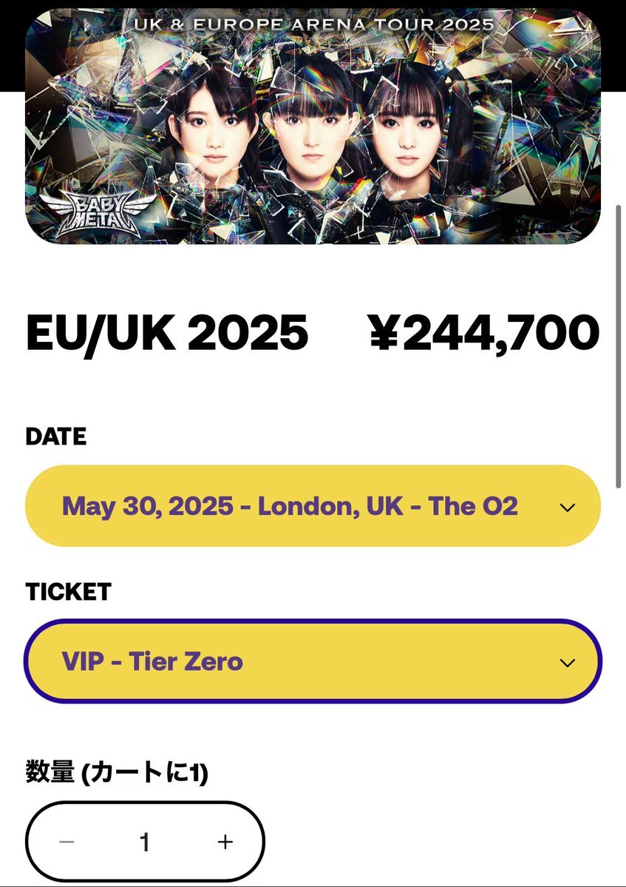
Task: Increase ticket quantity with the plus icon
Action: [x=225, y=842]
